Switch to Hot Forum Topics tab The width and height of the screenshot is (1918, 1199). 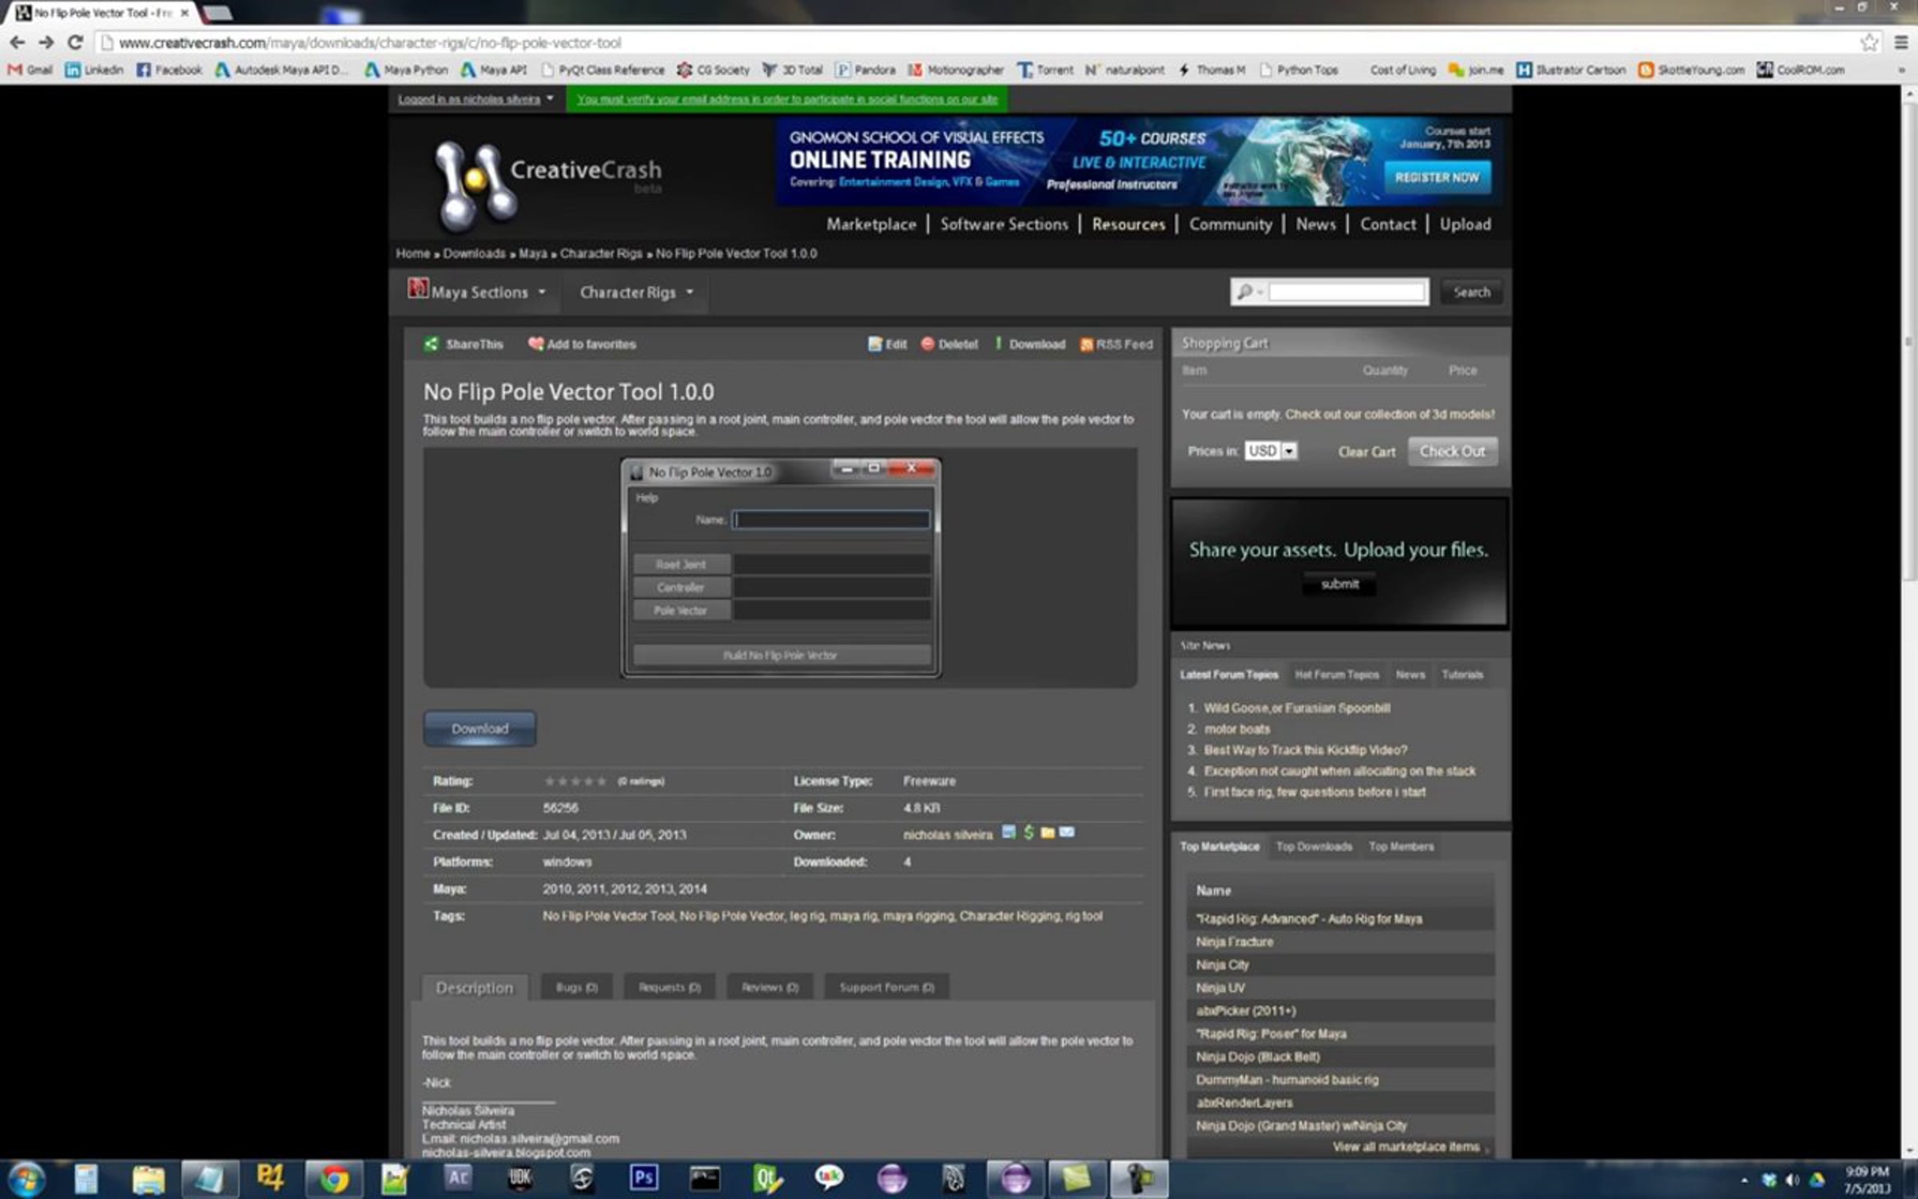tap(1336, 675)
